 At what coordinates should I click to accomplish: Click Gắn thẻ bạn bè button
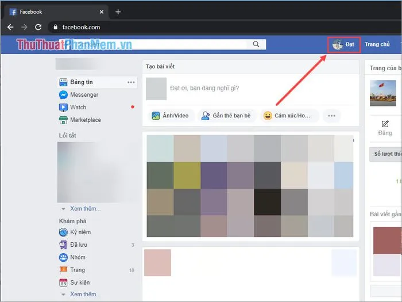tap(226, 116)
